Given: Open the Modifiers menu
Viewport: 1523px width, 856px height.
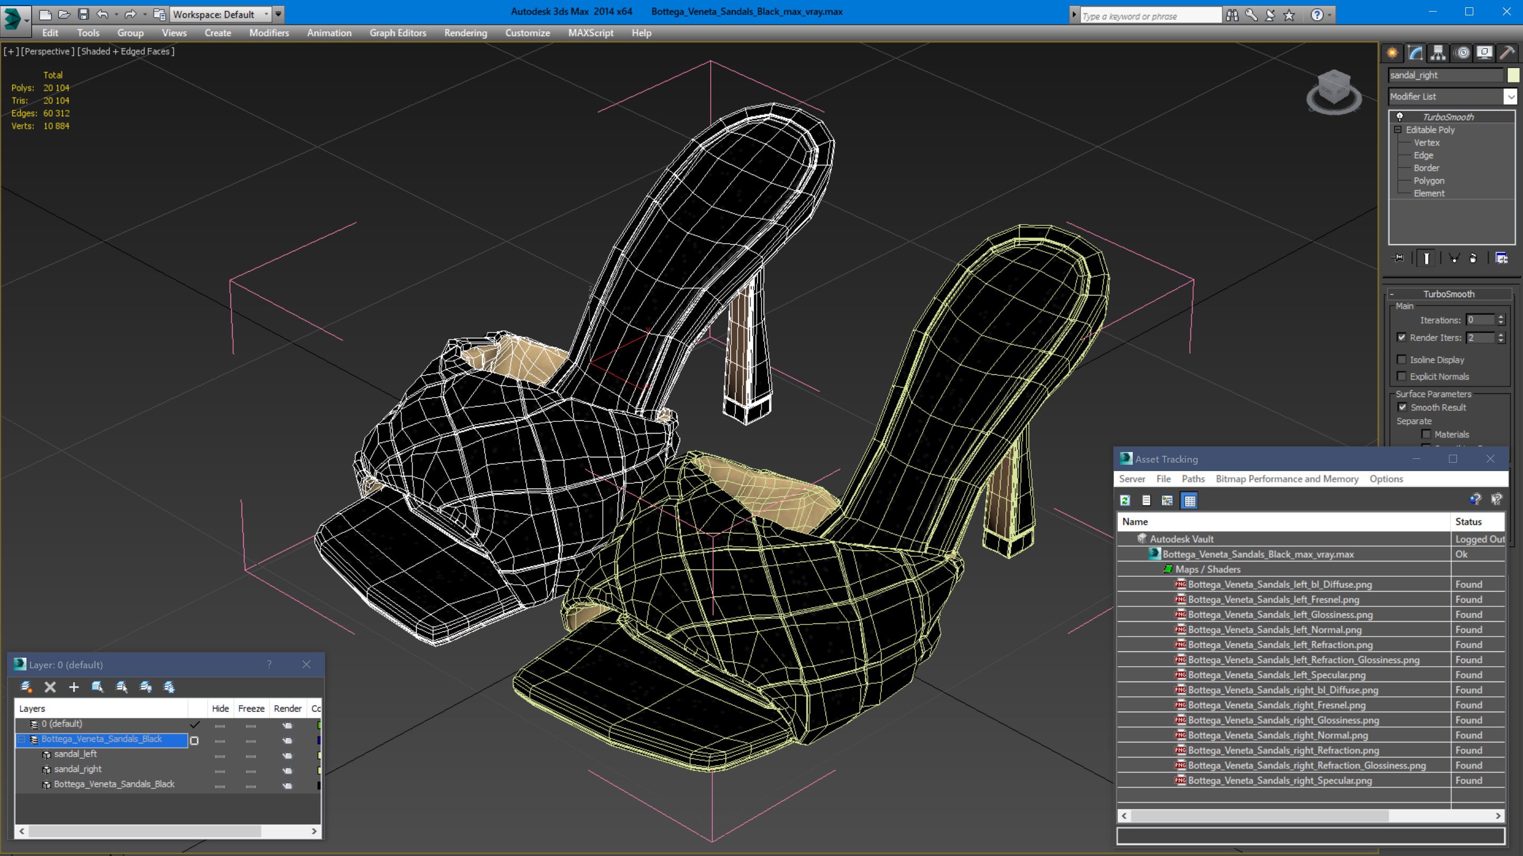Looking at the screenshot, I should point(269,33).
